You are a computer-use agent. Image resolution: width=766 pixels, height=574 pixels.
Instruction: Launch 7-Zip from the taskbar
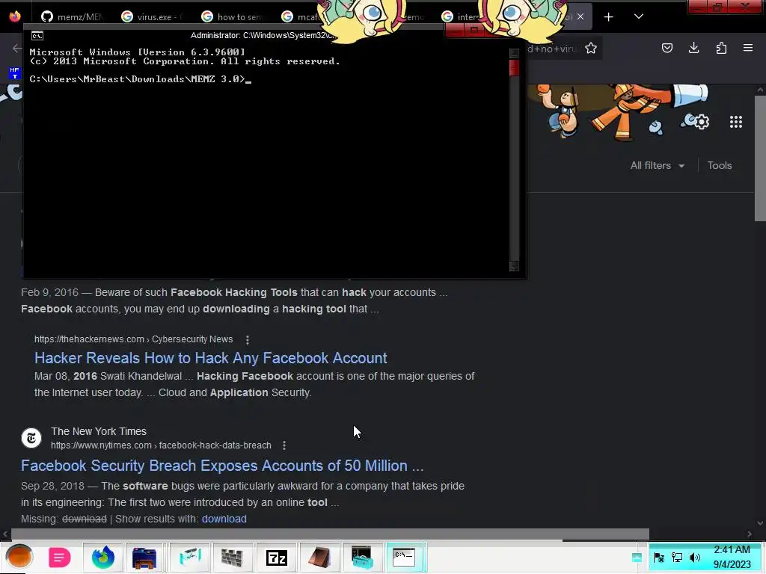(x=277, y=558)
